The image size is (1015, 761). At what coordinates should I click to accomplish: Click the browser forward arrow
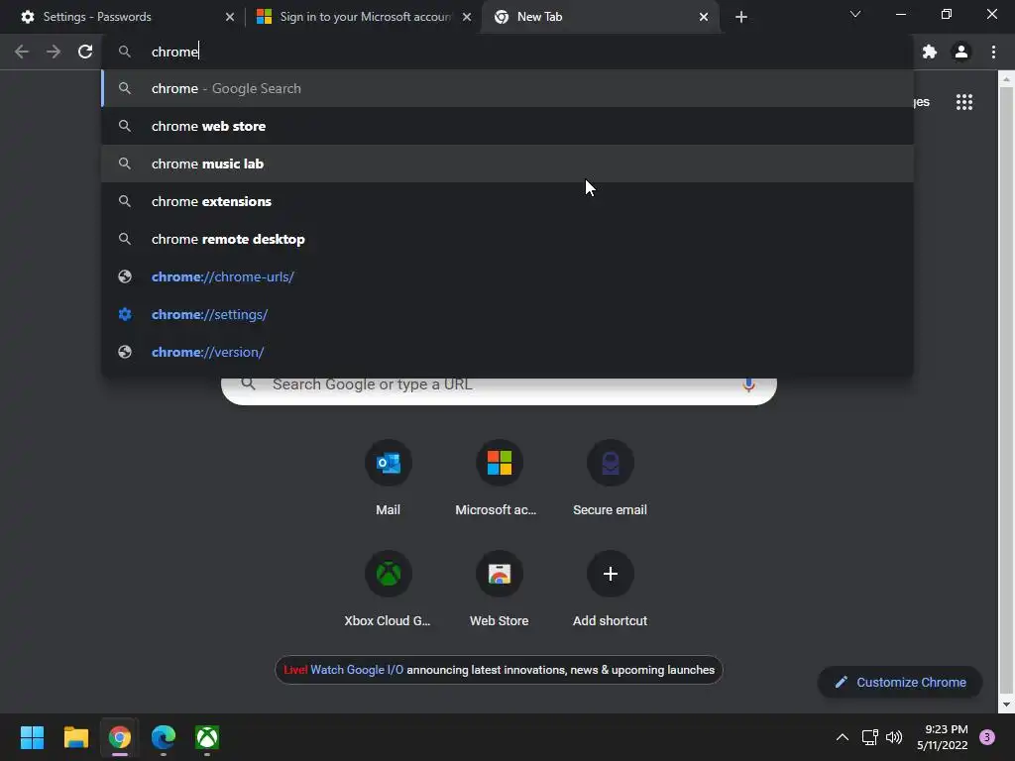54,52
